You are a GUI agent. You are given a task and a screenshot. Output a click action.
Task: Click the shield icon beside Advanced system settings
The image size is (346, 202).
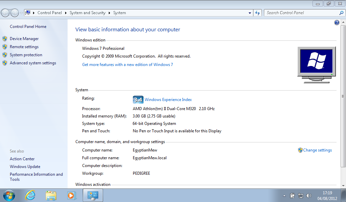[x=5, y=63]
